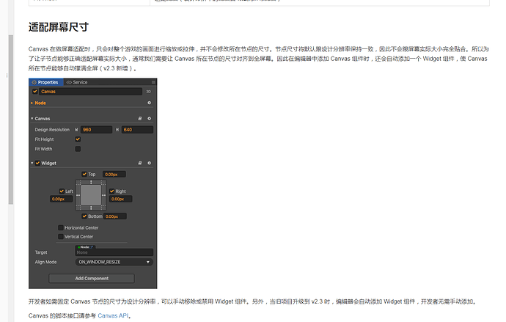The height and width of the screenshot is (322, 506).
Task: Edit the Design Resolution width 960 field
Action: click(96, 130)
